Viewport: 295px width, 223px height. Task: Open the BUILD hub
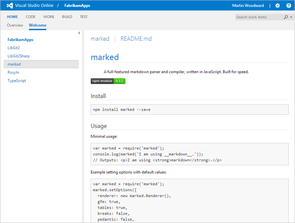(x=67, y=17)
